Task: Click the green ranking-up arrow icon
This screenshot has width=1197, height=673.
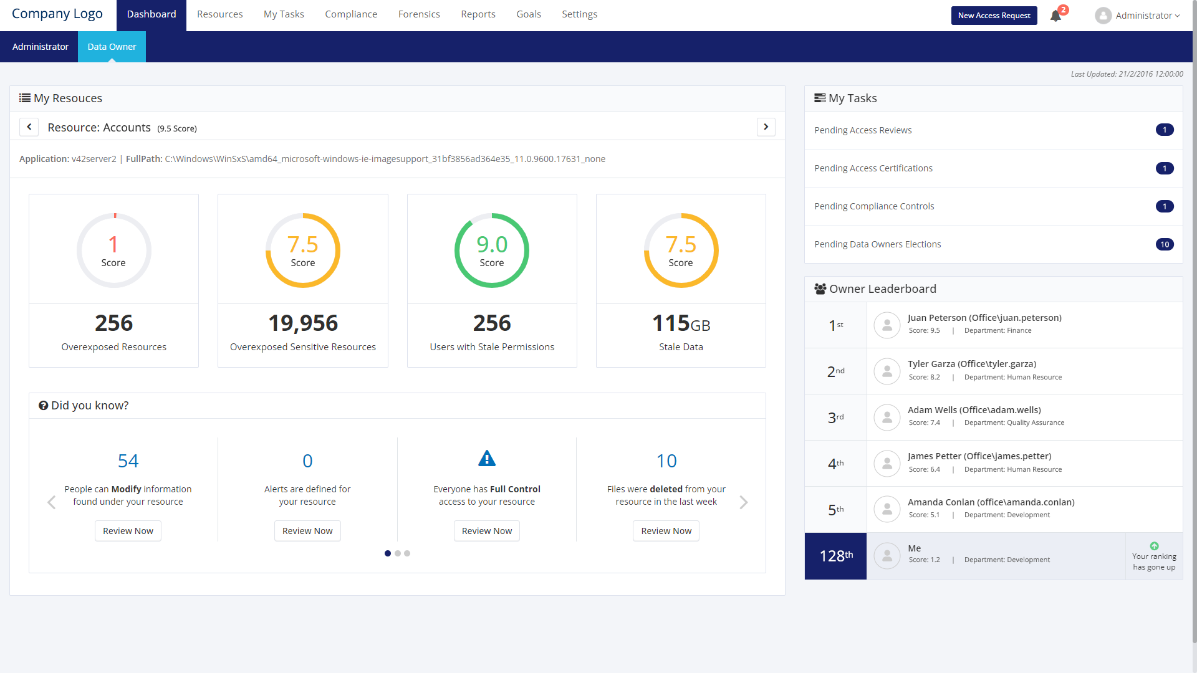Action: (1154, 546)
